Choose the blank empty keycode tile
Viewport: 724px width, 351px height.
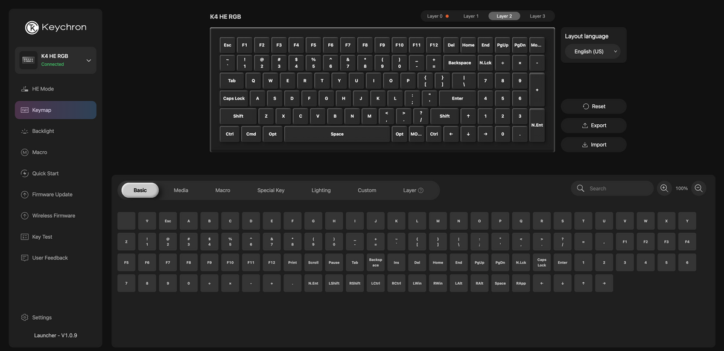[x=126, y=221]
